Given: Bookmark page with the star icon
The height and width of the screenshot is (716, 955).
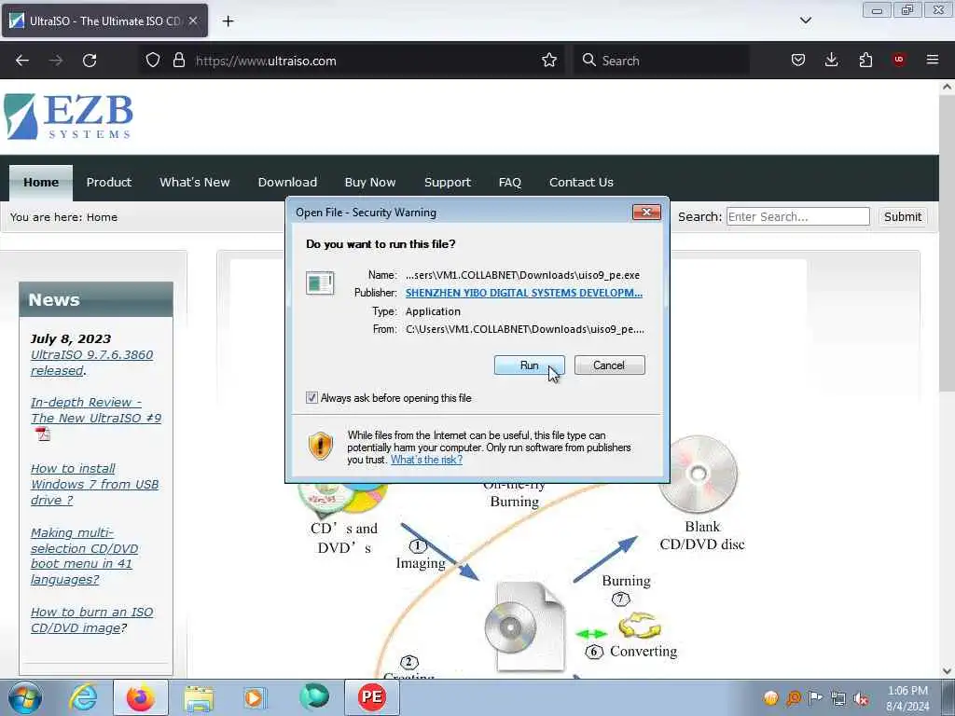Looking at the screenshot, I should [548, 61].
